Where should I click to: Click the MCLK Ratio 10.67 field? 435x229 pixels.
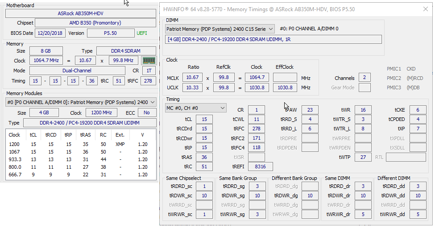click(193, 78)
